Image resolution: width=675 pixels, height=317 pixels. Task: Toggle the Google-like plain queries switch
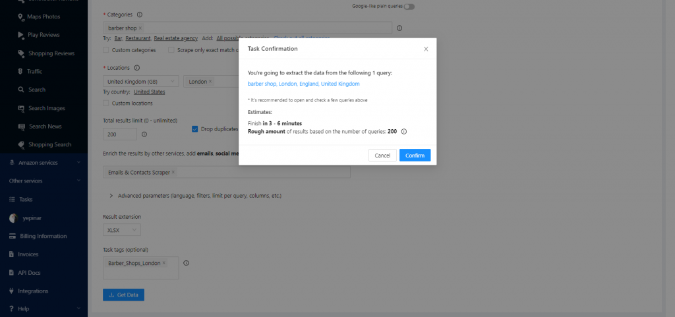410,7
